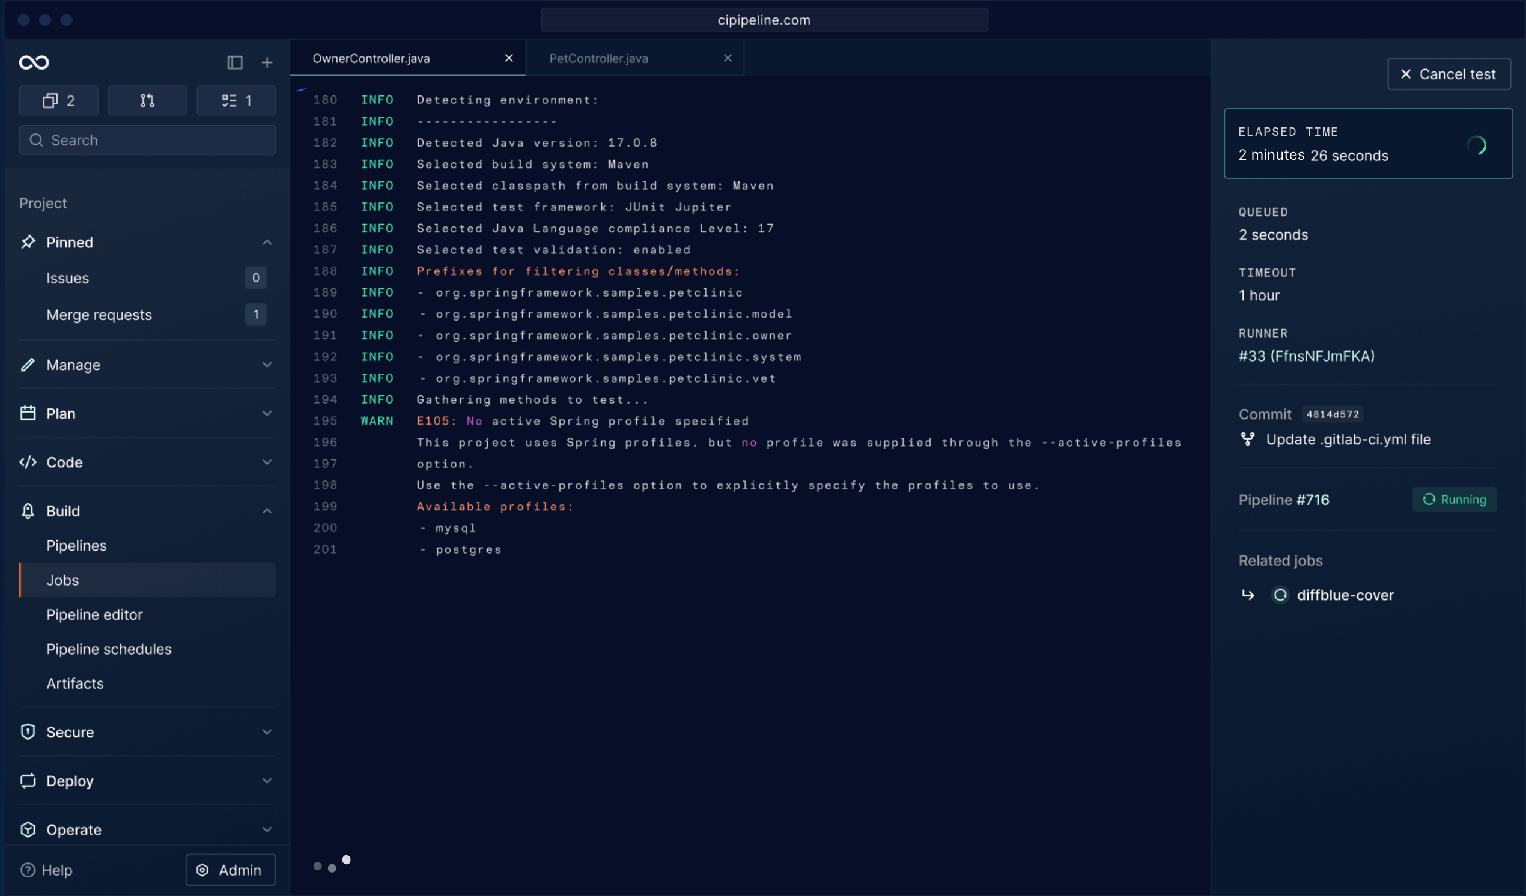
Task: Expand the Plan section chevron
Action: click(x=267, y=414)
